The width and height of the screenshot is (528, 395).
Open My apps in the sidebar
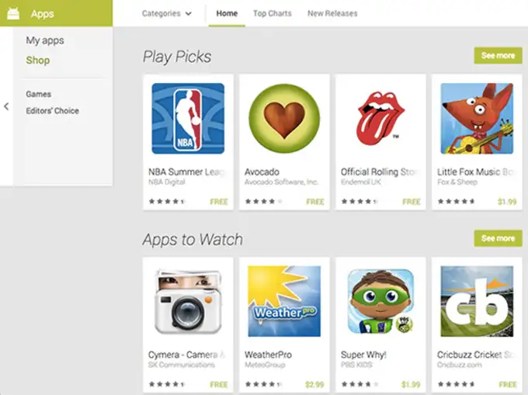click(45, 40)
